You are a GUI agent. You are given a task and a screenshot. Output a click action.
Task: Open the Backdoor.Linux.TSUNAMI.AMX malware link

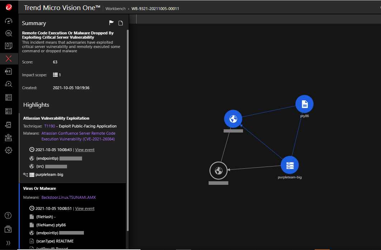point(68,197)
